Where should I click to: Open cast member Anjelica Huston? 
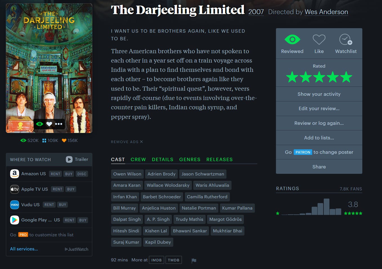coord(159,208)
